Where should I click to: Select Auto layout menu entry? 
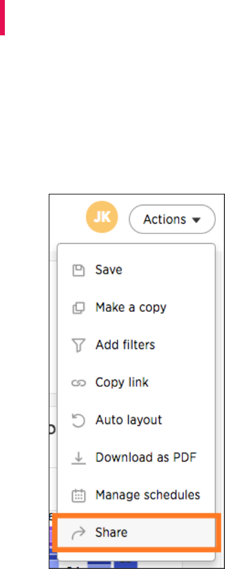click(129, 420)
